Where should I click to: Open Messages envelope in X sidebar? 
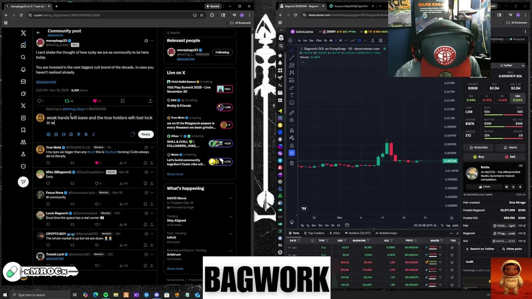tap(23, 81)
